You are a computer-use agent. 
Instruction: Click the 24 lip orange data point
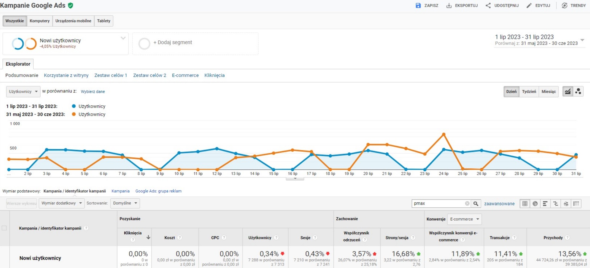pos(443,134)
